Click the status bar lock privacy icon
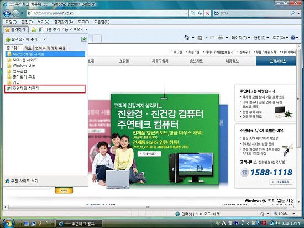Viewport: 304px width, 228px height. tap(262, 214)
